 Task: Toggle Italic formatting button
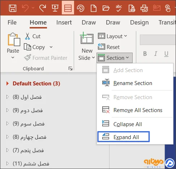156,54
